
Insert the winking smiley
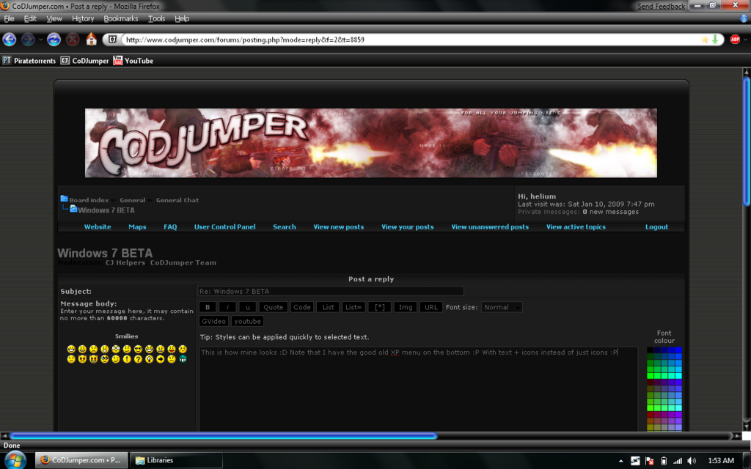pos(115,359)
